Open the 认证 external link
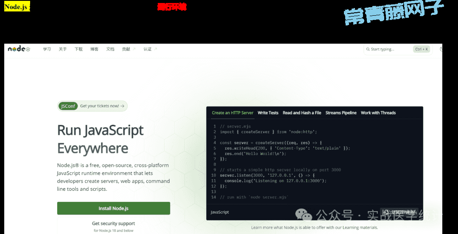Viewport: 458px width, 234px height. (150, 49)
